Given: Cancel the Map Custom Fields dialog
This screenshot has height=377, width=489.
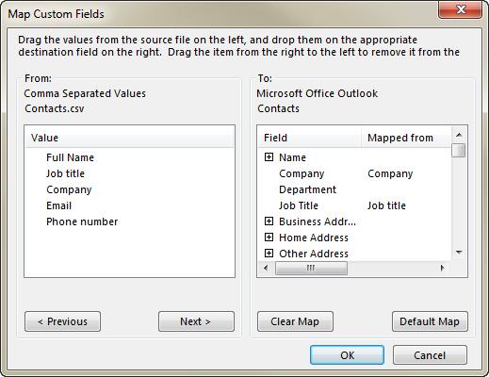Looking at the screenshot, I should pos(430,355).
